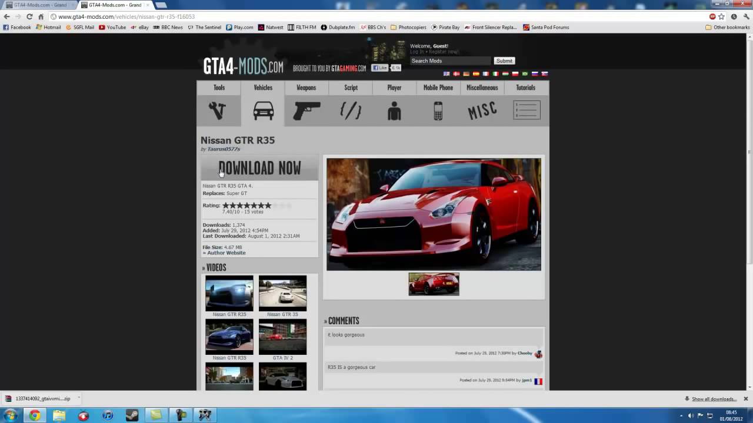The image size is (753, 423).
Task: Open the Author Website link
Action: [225, 253]
